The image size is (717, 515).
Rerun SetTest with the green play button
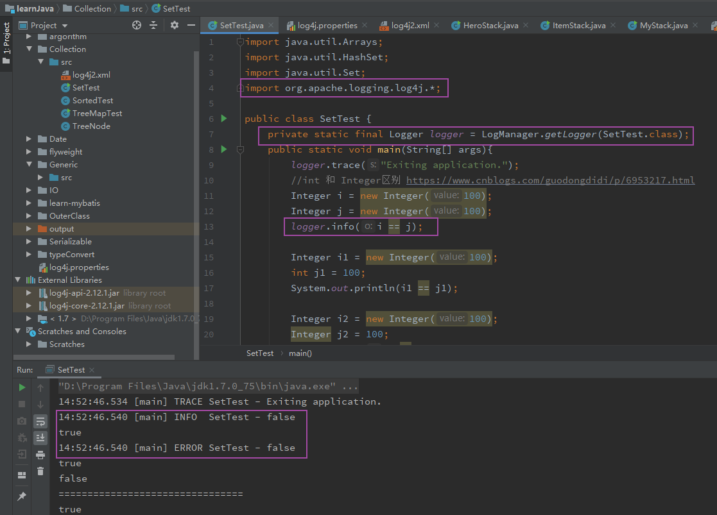(x=22, y=387)
